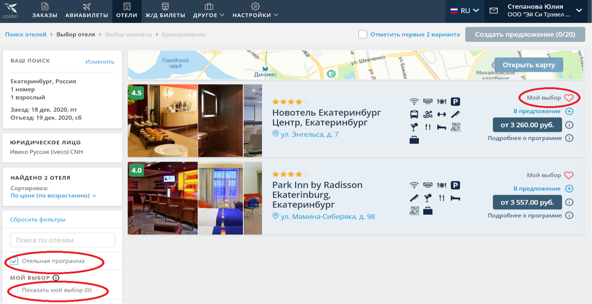This screenshot has width=592, height=304.
Task: Open Novotel buffet photo thumbnail
Action: [163, 121]
